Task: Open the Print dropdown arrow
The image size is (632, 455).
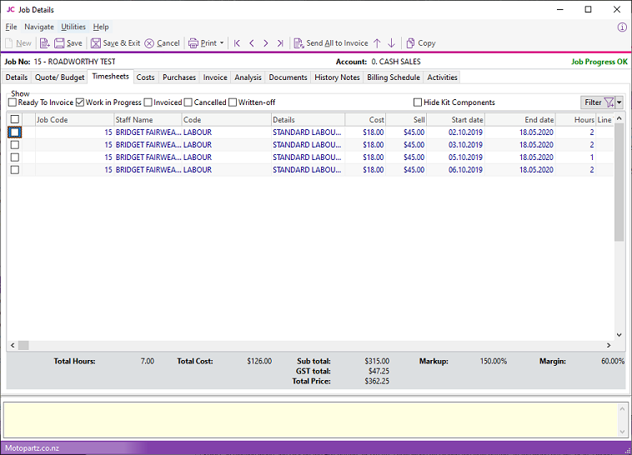Action: click(x=222, y=43)
